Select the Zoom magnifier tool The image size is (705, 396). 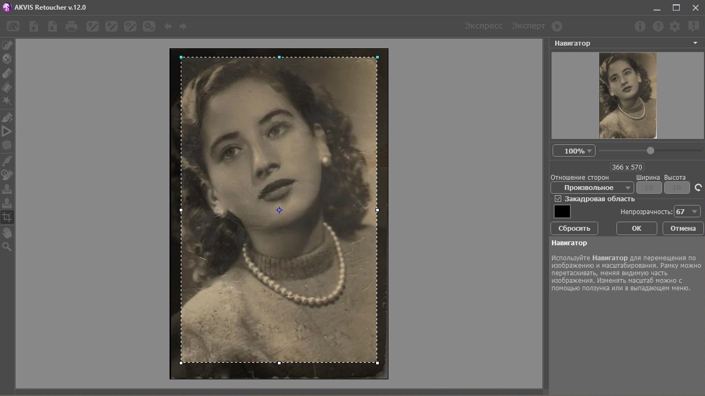7,246
